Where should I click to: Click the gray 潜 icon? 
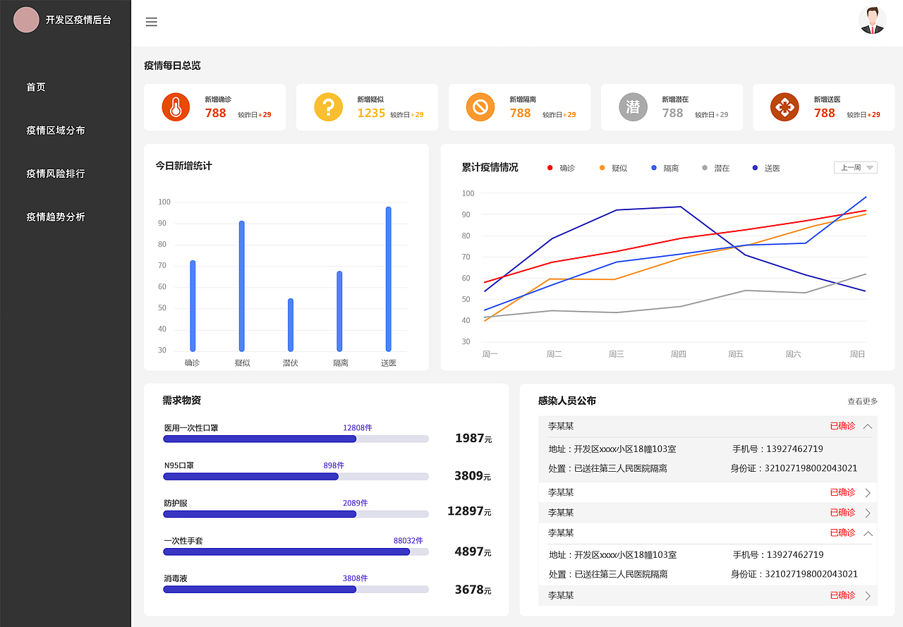(x=633, y=107)
